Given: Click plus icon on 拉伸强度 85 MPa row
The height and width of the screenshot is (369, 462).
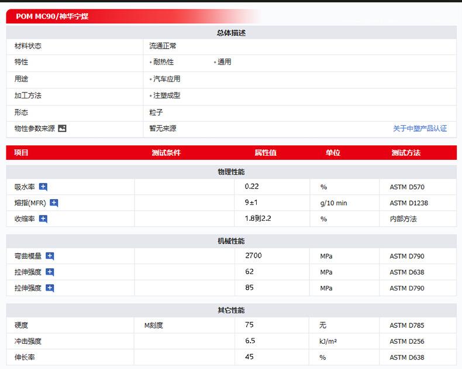Looking at the screenshot, I should pyautogui.click(x=50, y=288).
